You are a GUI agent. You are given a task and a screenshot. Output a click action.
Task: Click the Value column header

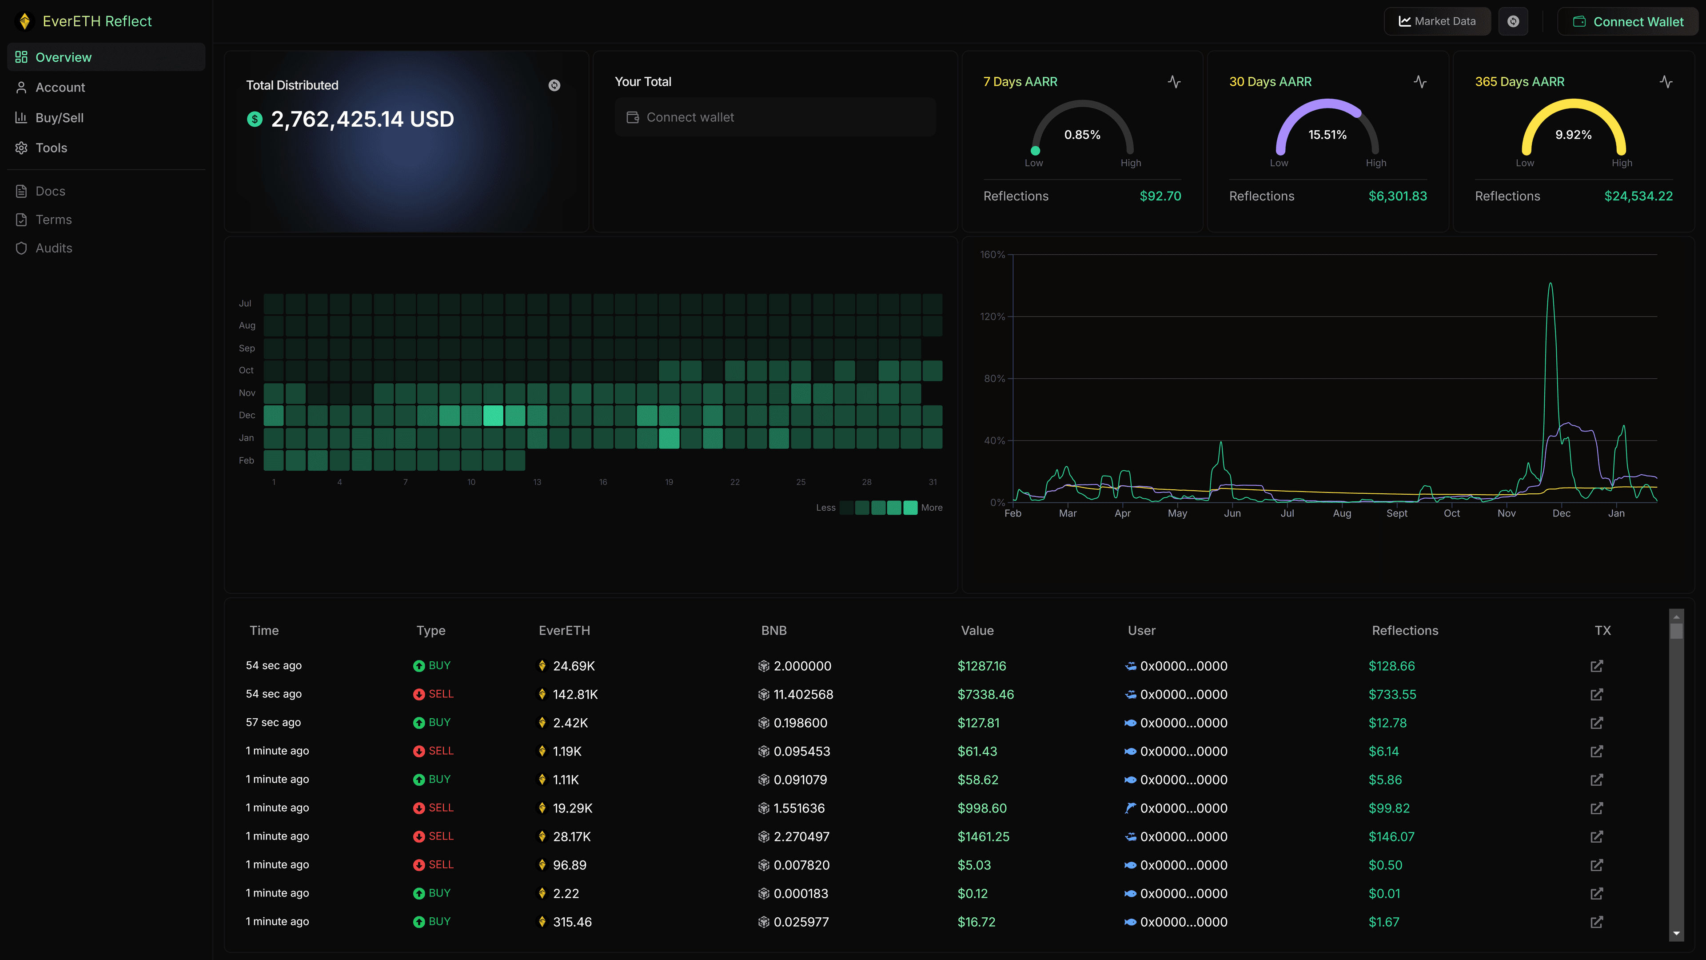point(977,631)
